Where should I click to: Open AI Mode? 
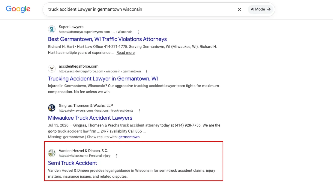(260, 9)
